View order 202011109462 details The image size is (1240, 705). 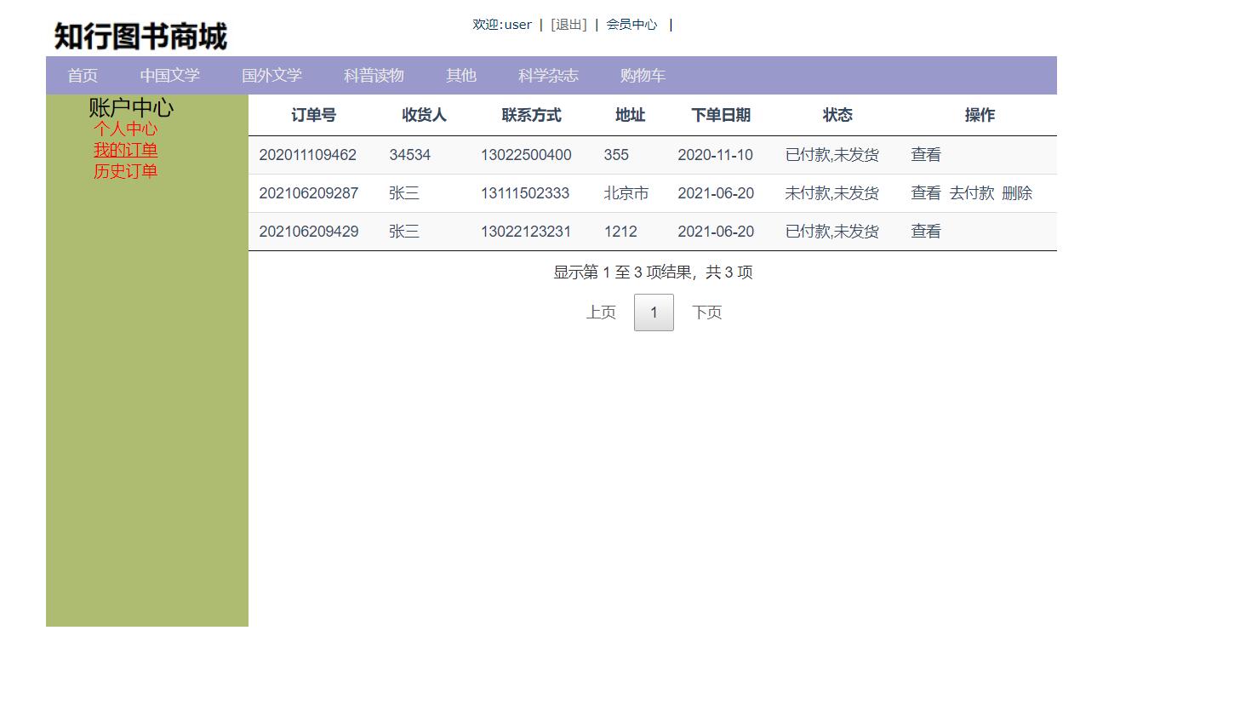[x=924, y=155]
